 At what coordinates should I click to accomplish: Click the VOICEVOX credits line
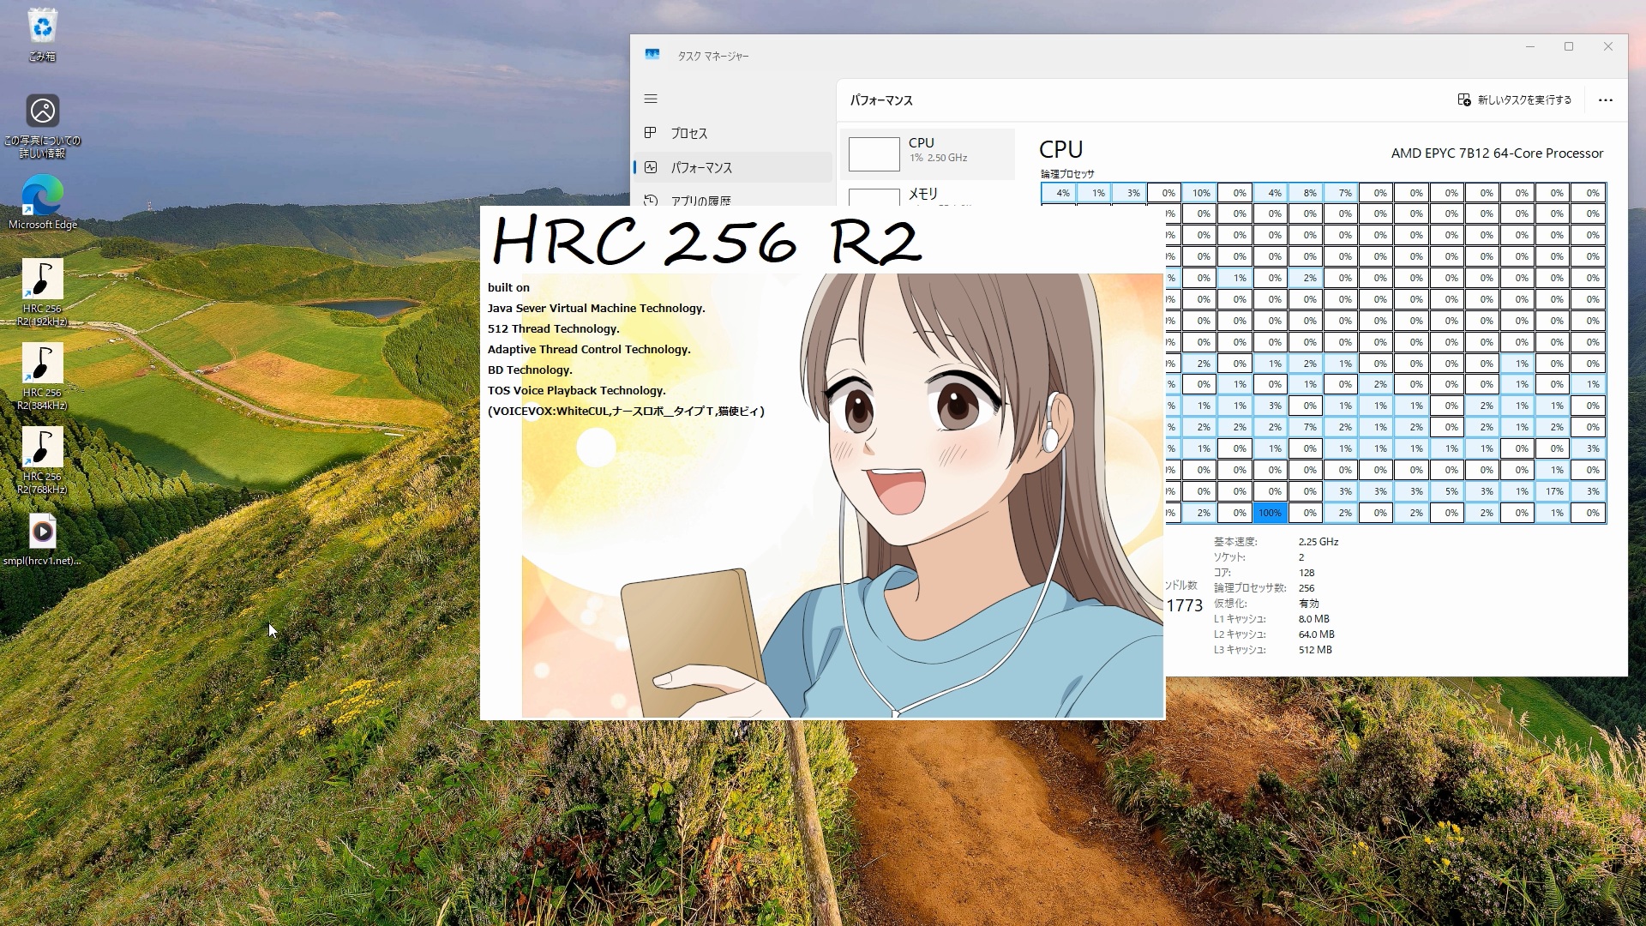[626, 411]
